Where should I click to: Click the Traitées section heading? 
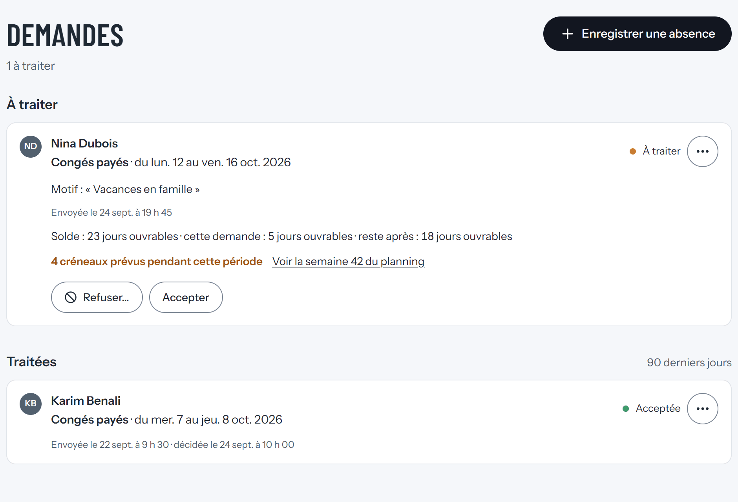32,362
